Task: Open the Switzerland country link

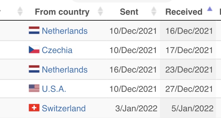Action: (64, 108)
